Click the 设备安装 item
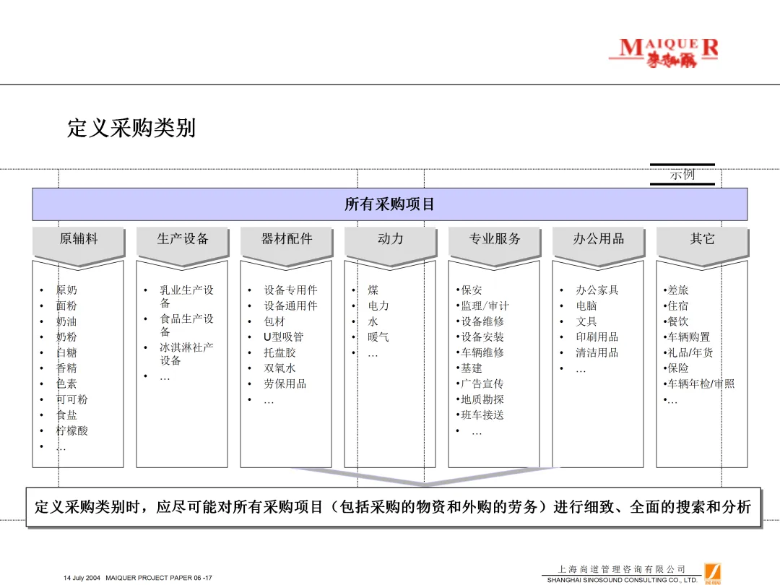 [482, 337]
